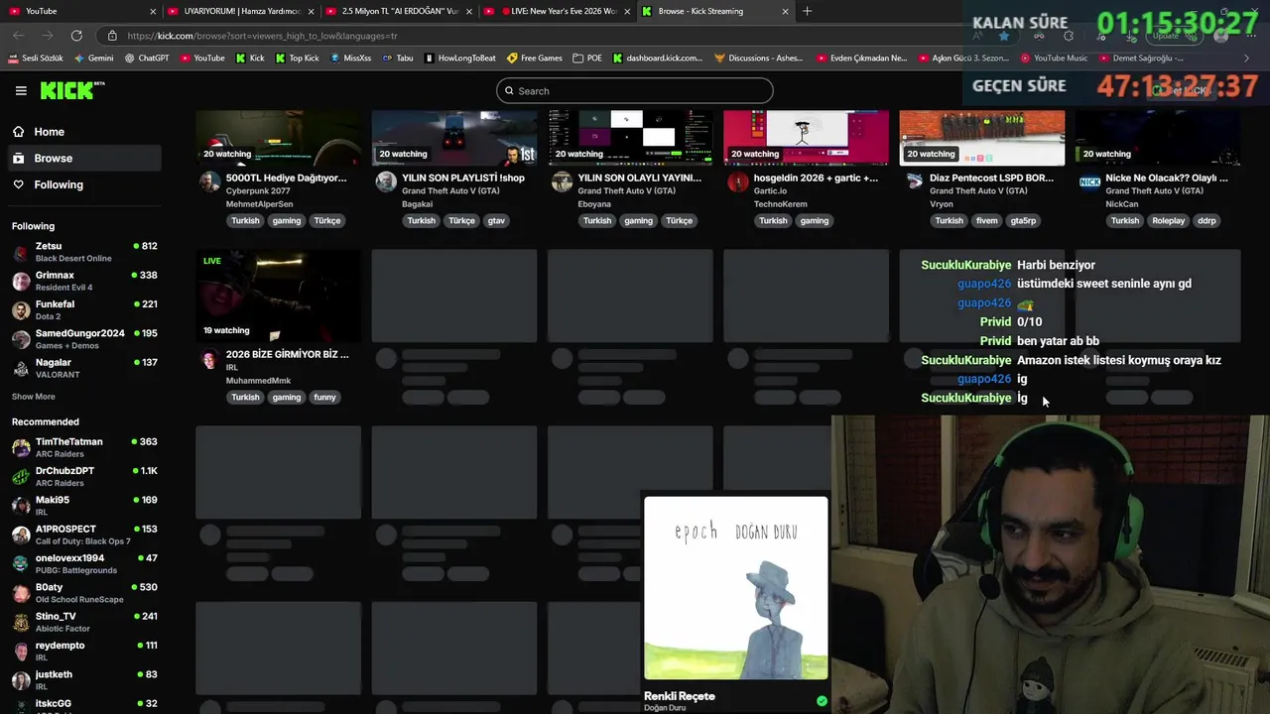
Task: Open Discussions - Ashes bookmark
Action: (759, 59)
